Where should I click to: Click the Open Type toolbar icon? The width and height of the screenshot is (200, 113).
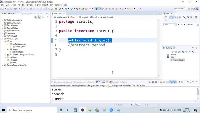tap(83, 9)
